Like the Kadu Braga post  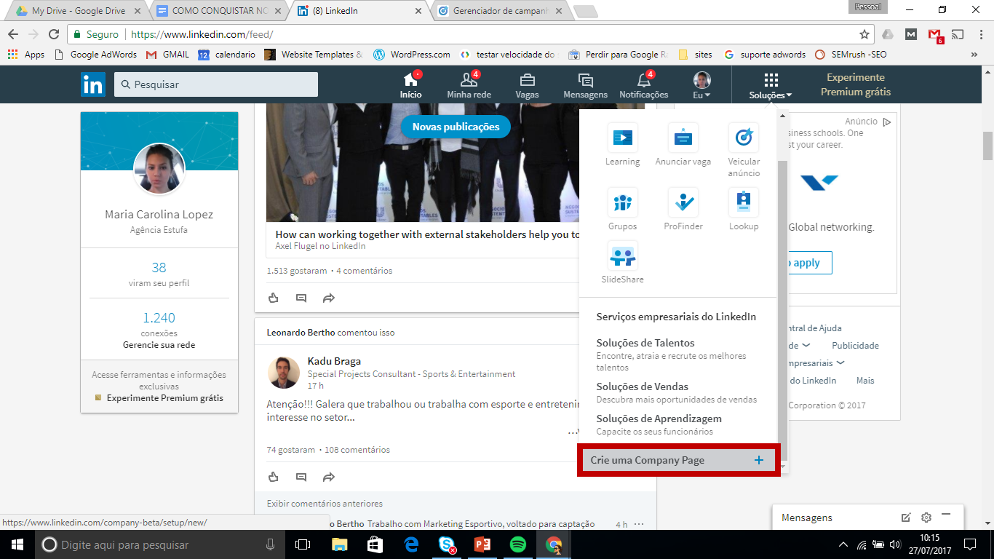pyautogui.click(x=274, y=477)
